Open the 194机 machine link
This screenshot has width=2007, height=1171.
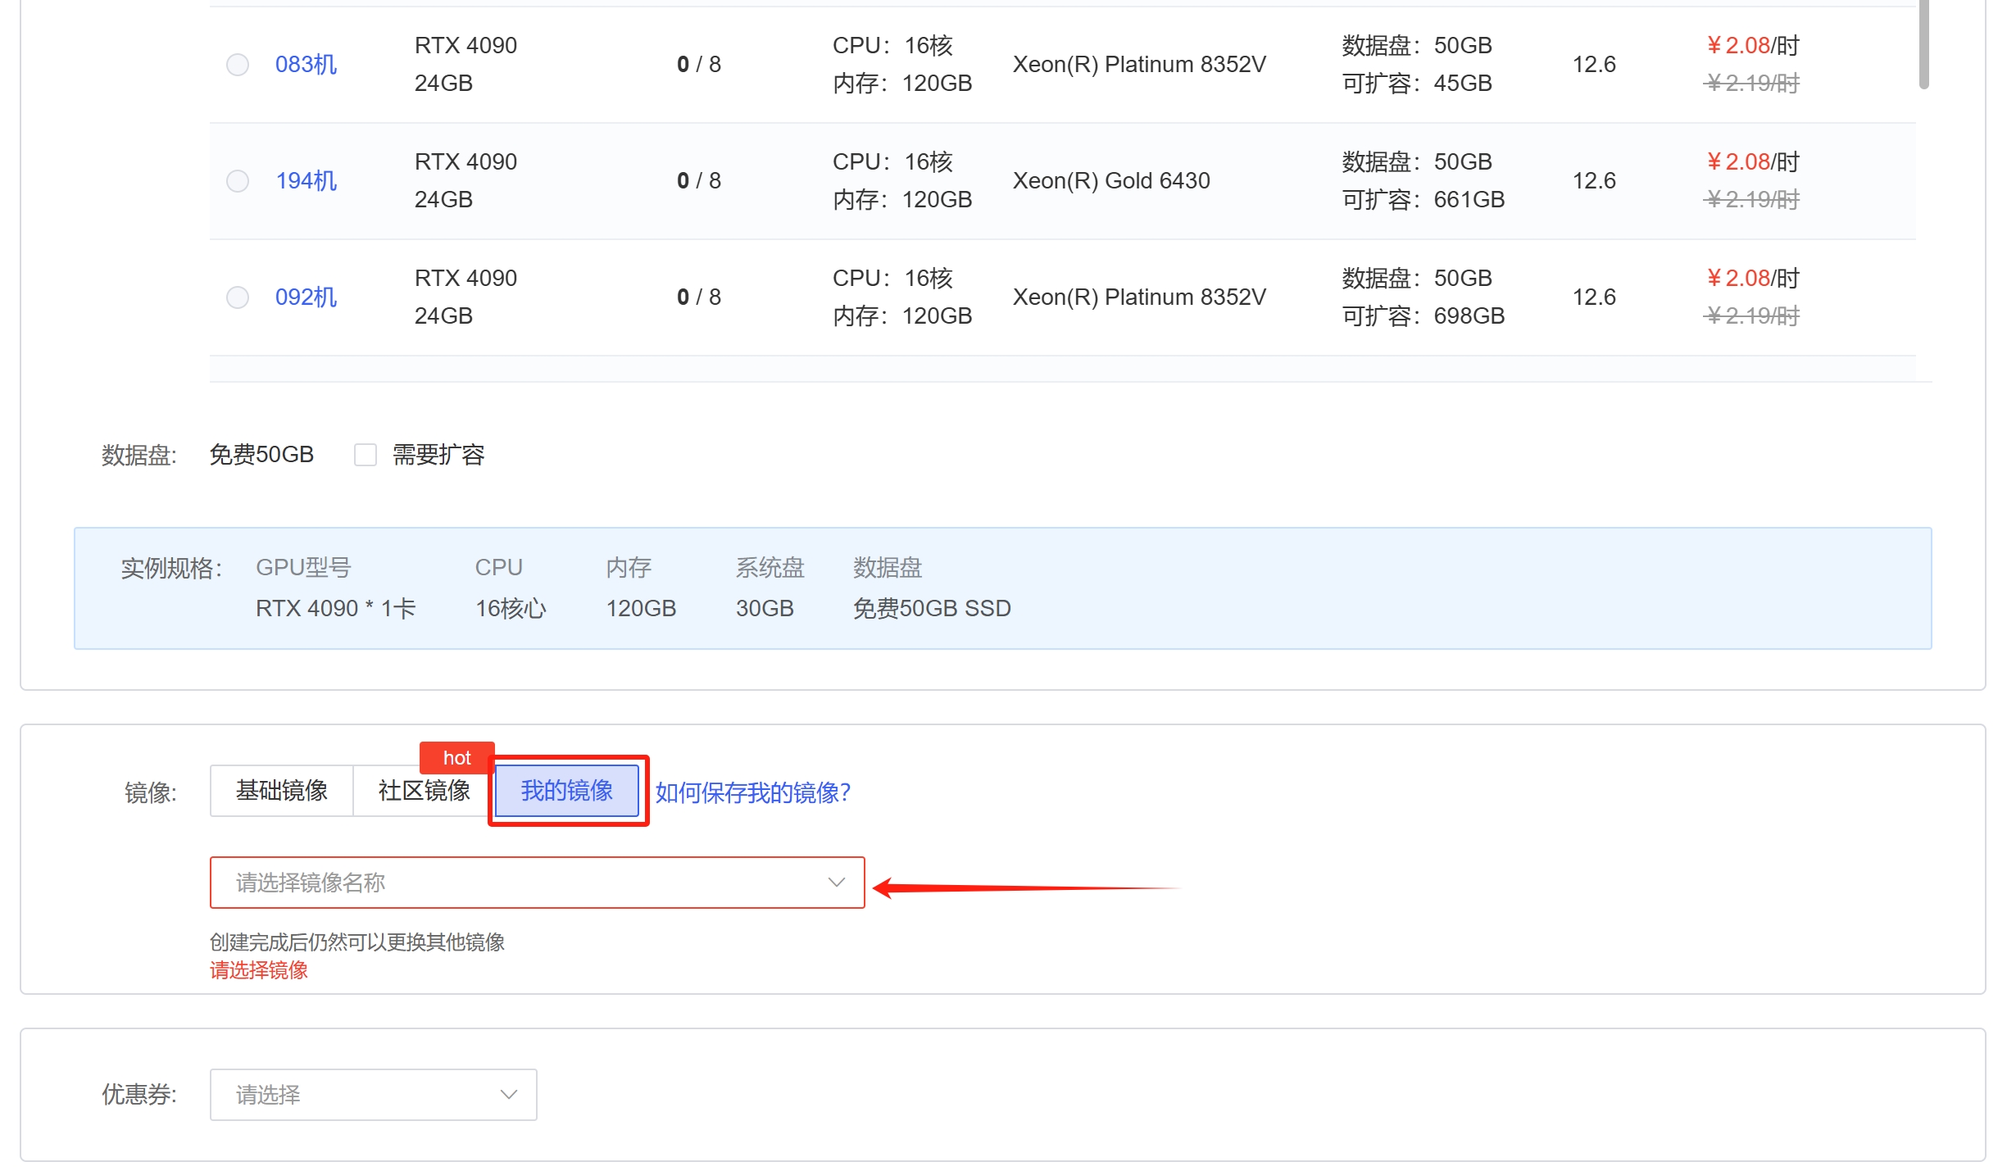coord(306,181)
